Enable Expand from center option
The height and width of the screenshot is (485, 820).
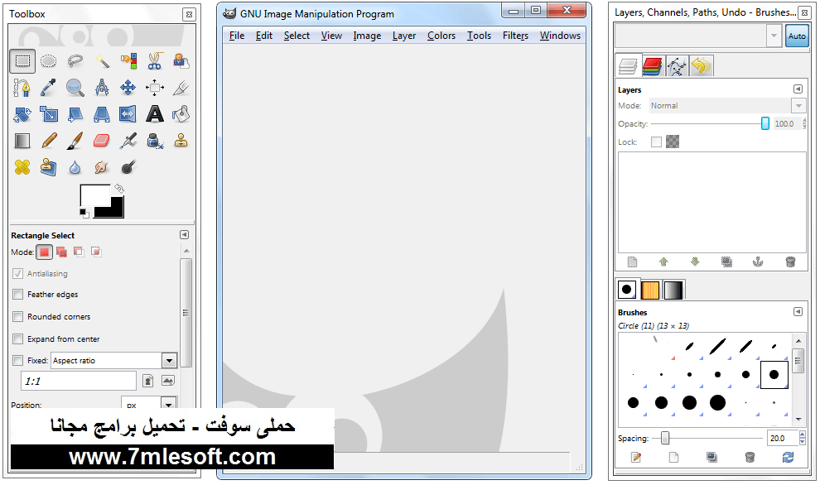pyautogui.click(x=17, y=339)
